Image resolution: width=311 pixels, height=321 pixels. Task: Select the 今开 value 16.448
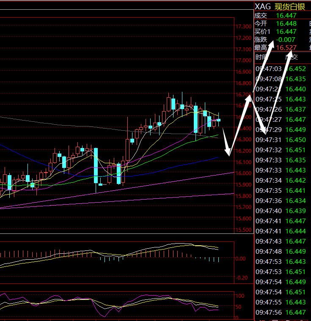(x=286, y=24)
